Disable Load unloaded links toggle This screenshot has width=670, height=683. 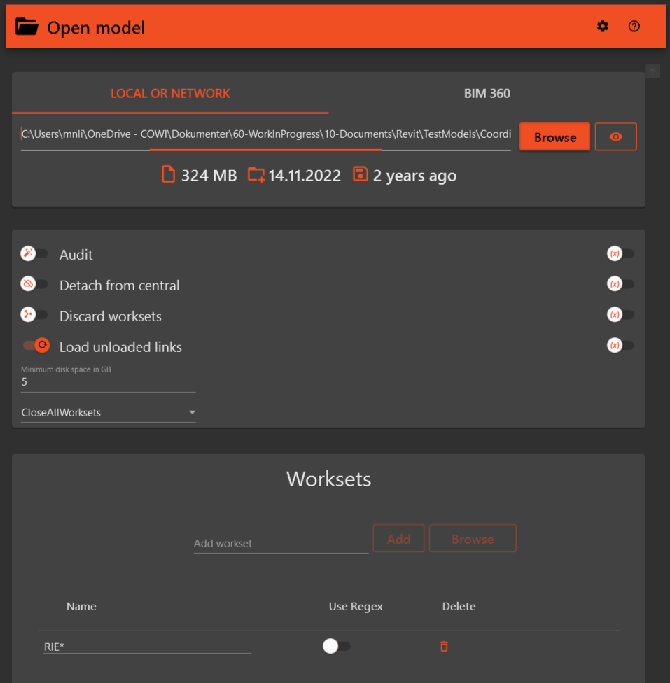[36, 346]
